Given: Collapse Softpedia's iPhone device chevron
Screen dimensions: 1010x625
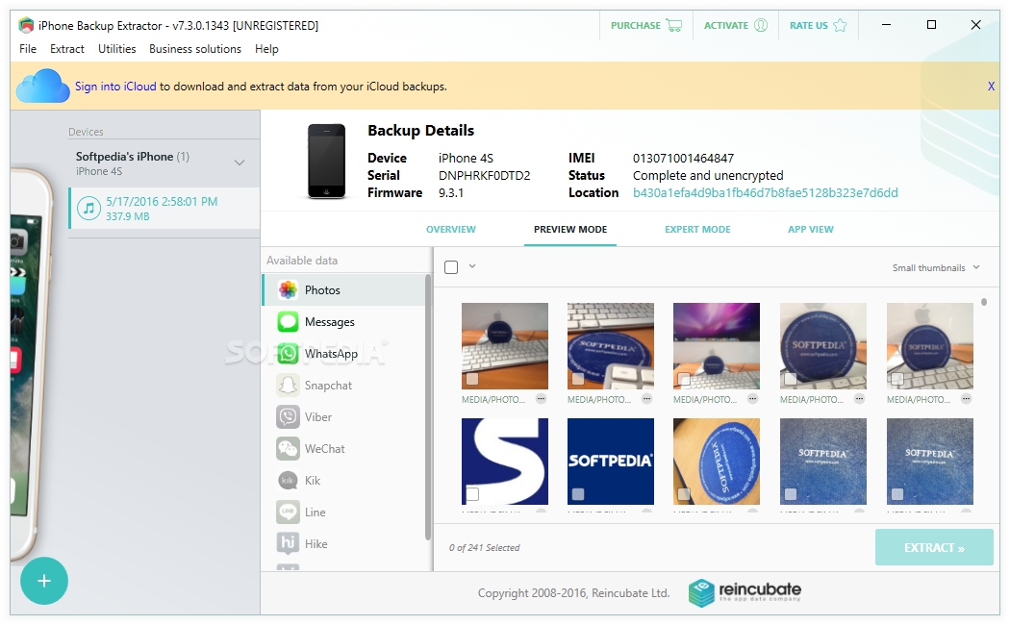Looking at the screenshot, I should point(240,162).
